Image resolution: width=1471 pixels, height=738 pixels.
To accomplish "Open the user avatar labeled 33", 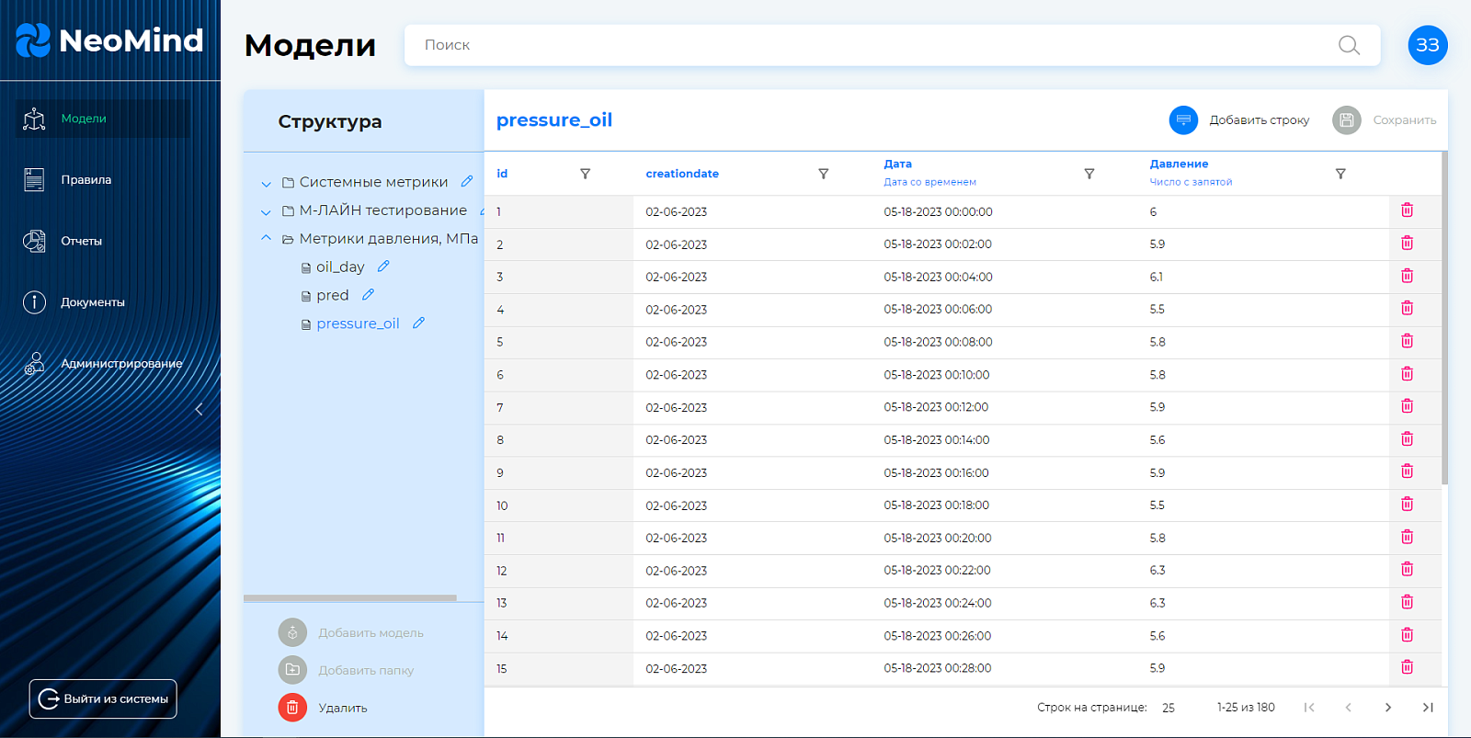I will click(1428, 45).
